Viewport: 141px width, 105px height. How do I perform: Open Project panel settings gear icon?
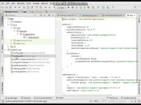pos(49,15)
